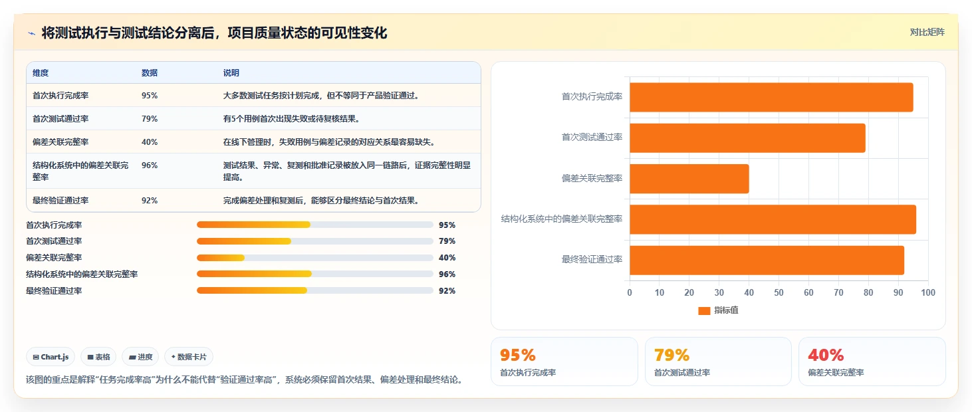Click table cell 92% in 数据 column
The width and height of the screenshot is (972, 412).
(x=150, y=201)
